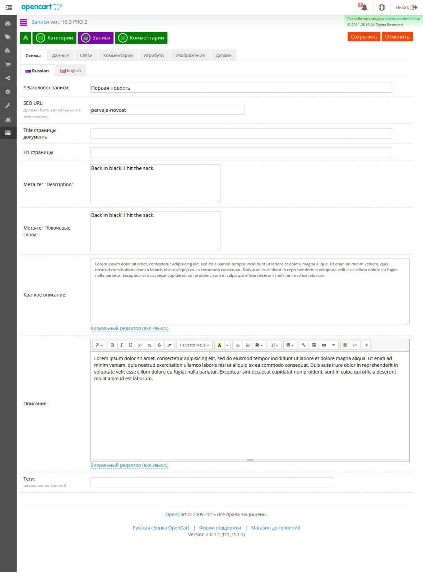Click the Выход logout link
Screen dimensions: 423x577
(x=406, y=7)
